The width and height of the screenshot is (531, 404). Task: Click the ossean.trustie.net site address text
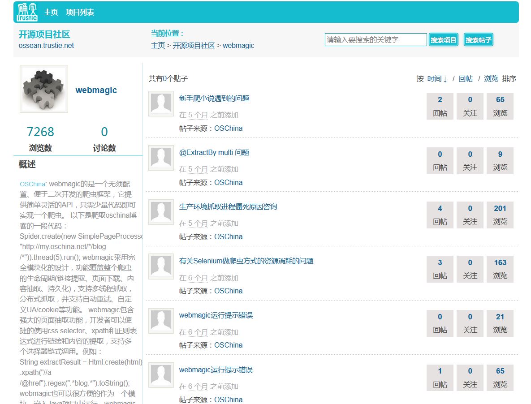(46, 45)
